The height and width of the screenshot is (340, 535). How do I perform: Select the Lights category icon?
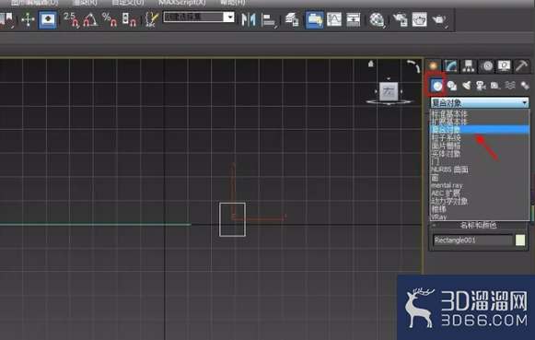(x=467, y=86)
